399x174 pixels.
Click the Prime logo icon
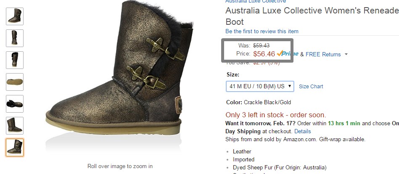[x=288, y=54]
